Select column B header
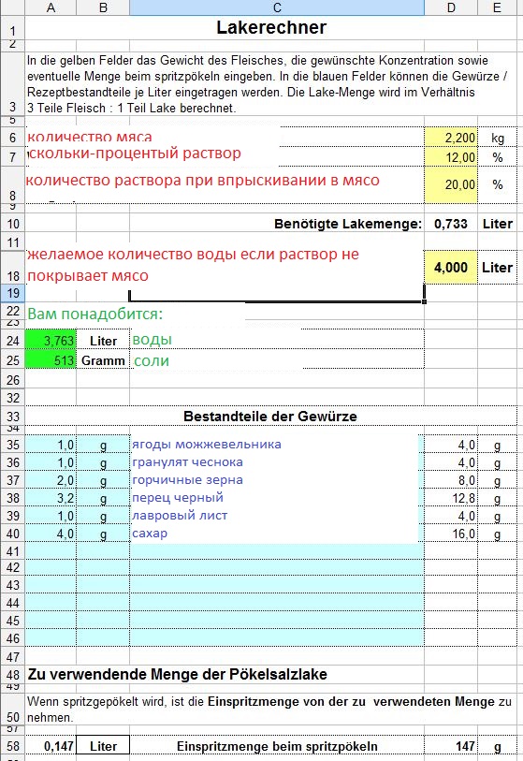 103,7
